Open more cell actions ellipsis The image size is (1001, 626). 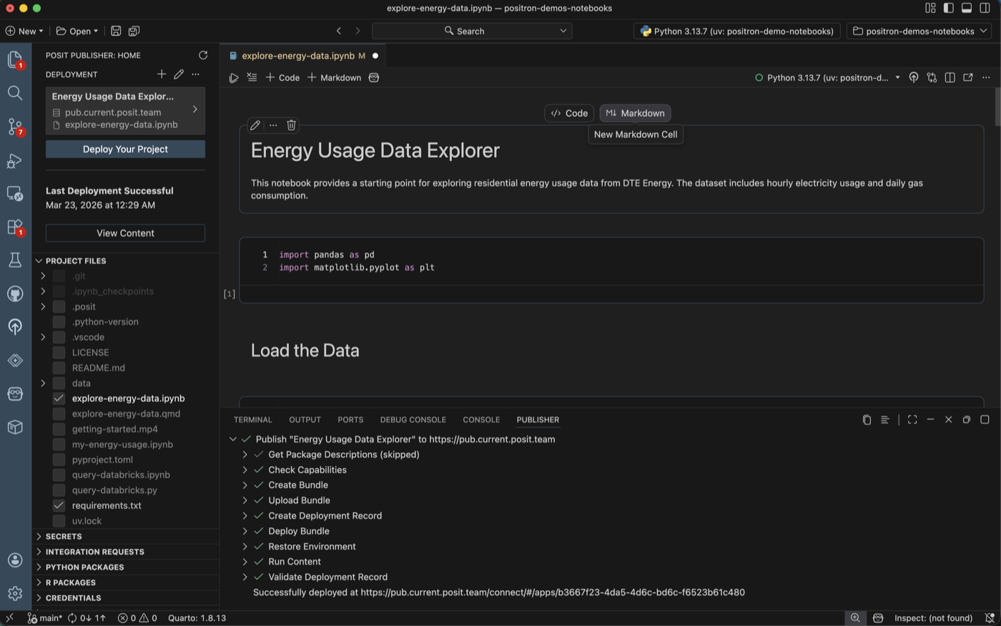tap(273, 125)
